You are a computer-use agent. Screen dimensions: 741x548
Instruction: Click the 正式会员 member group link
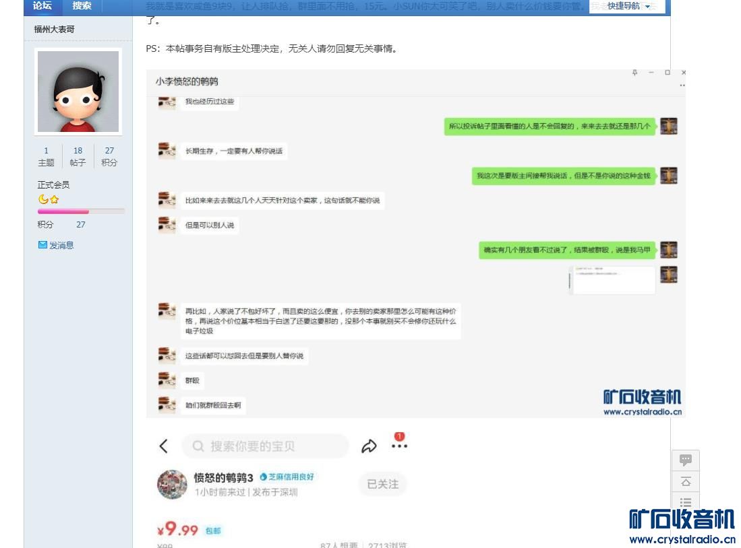pos(53,184)
